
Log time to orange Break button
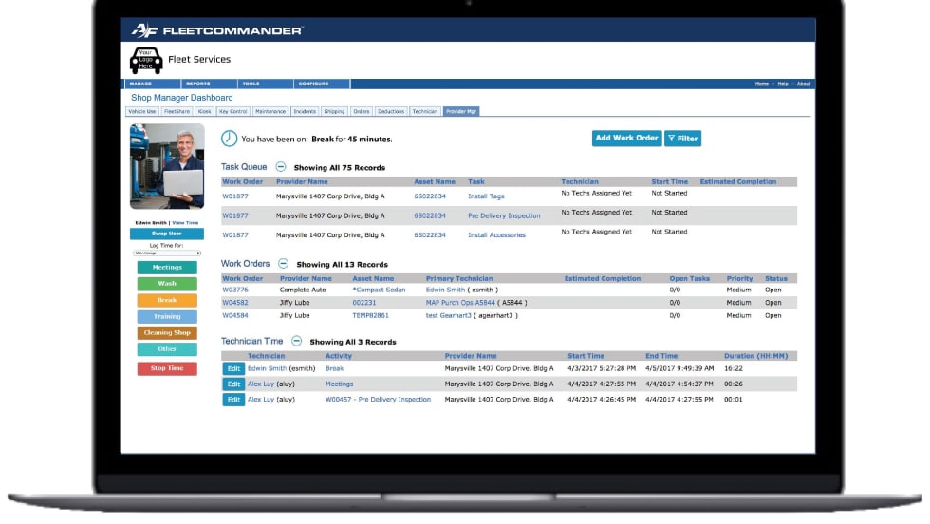coord(167,300)
